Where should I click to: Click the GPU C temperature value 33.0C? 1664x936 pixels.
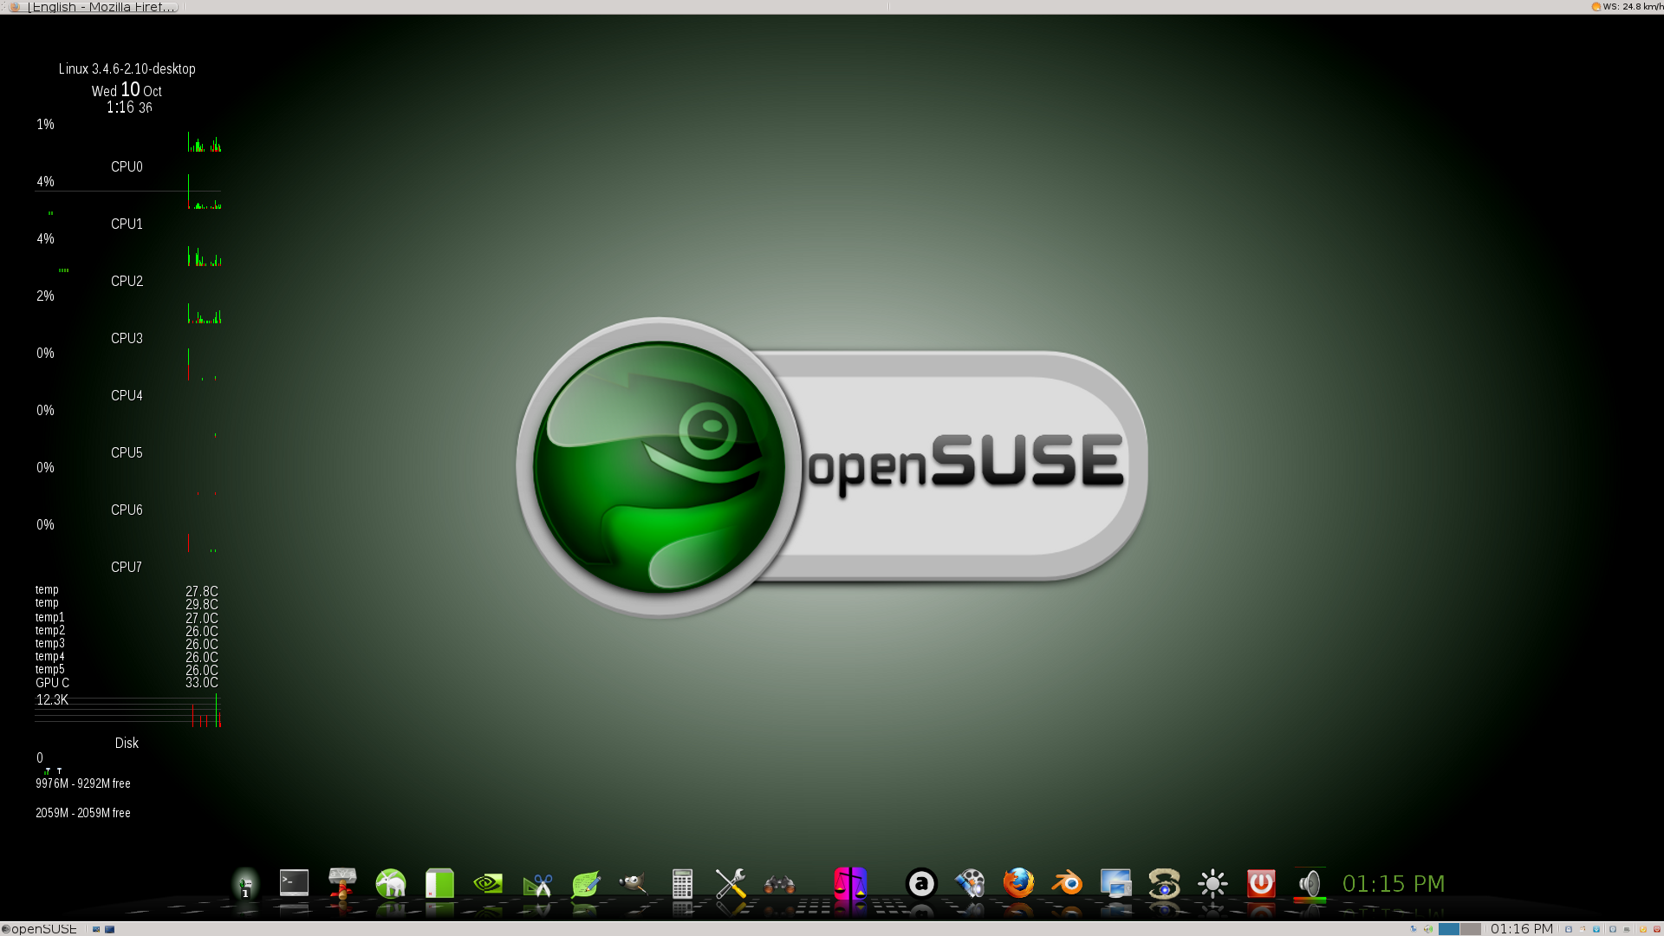(x=202, y=683)
